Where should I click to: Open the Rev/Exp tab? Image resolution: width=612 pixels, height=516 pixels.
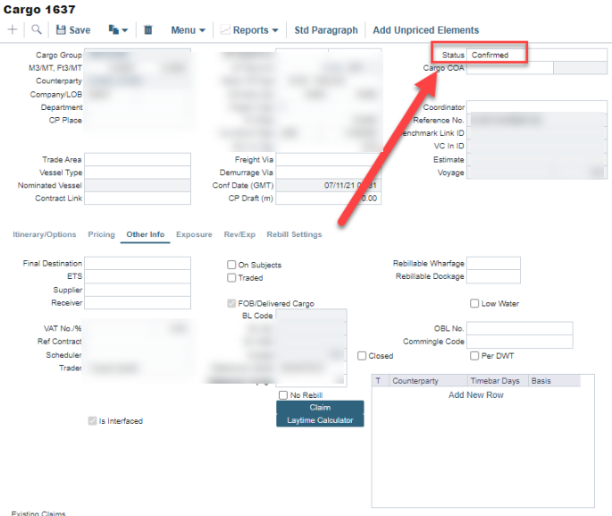239,234
